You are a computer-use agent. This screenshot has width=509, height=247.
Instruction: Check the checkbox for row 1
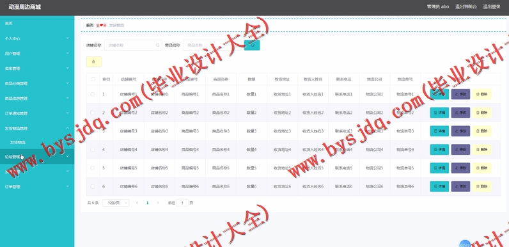click(x=93, y=94)
